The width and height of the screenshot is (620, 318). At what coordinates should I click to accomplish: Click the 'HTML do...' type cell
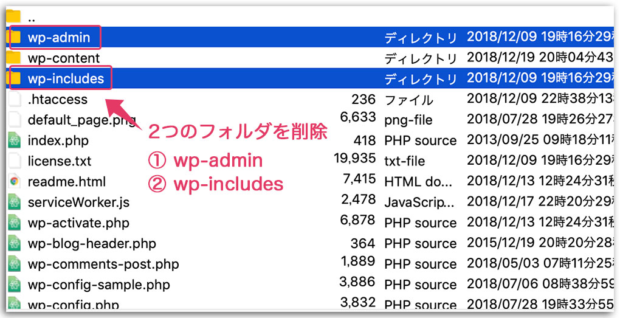(x=418, y=182)
